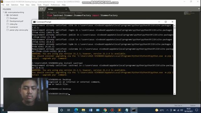Open the Developer file
The width and height of the screenshot is (201, 113).
tap(14, 18)
